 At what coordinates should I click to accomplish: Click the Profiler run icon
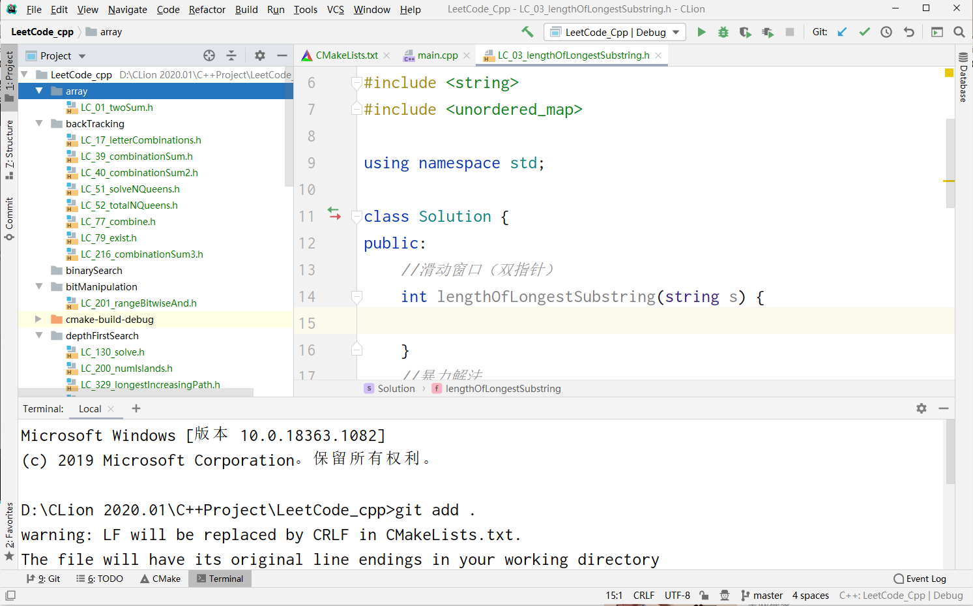768,32
